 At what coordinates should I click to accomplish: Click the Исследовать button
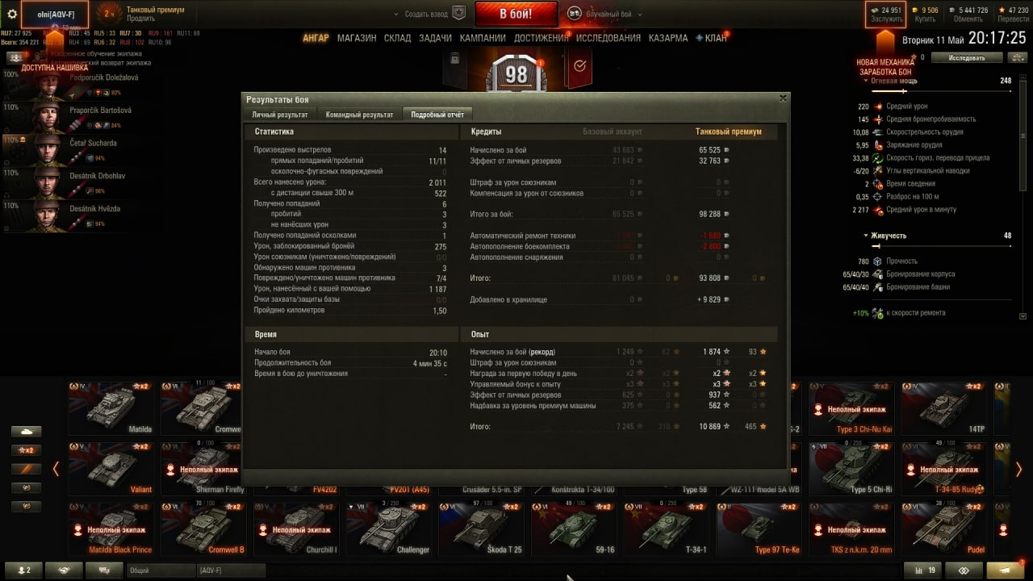pos(966,57)
